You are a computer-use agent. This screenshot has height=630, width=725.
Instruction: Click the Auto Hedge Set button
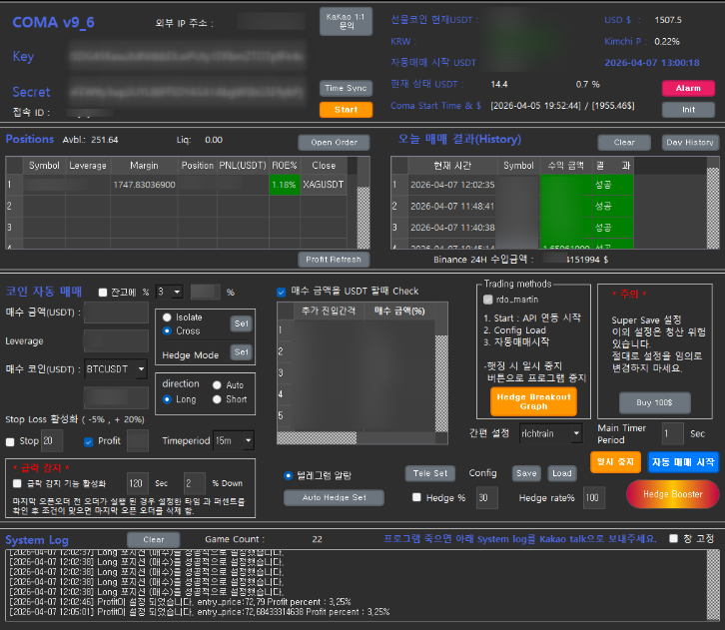point(334,497)
